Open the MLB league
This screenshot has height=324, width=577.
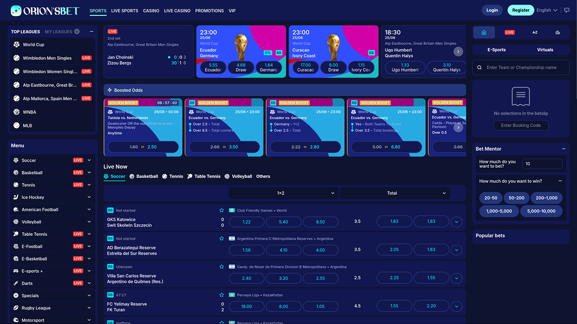tap(52, 126)
